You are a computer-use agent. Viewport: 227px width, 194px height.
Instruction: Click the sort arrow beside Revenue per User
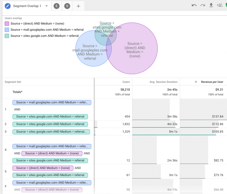pyautogui.click(x=196, y=82)
